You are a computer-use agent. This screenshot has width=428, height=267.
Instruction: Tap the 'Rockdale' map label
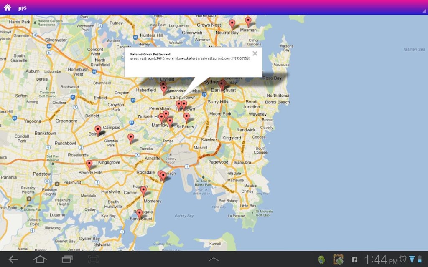(145, 172)
